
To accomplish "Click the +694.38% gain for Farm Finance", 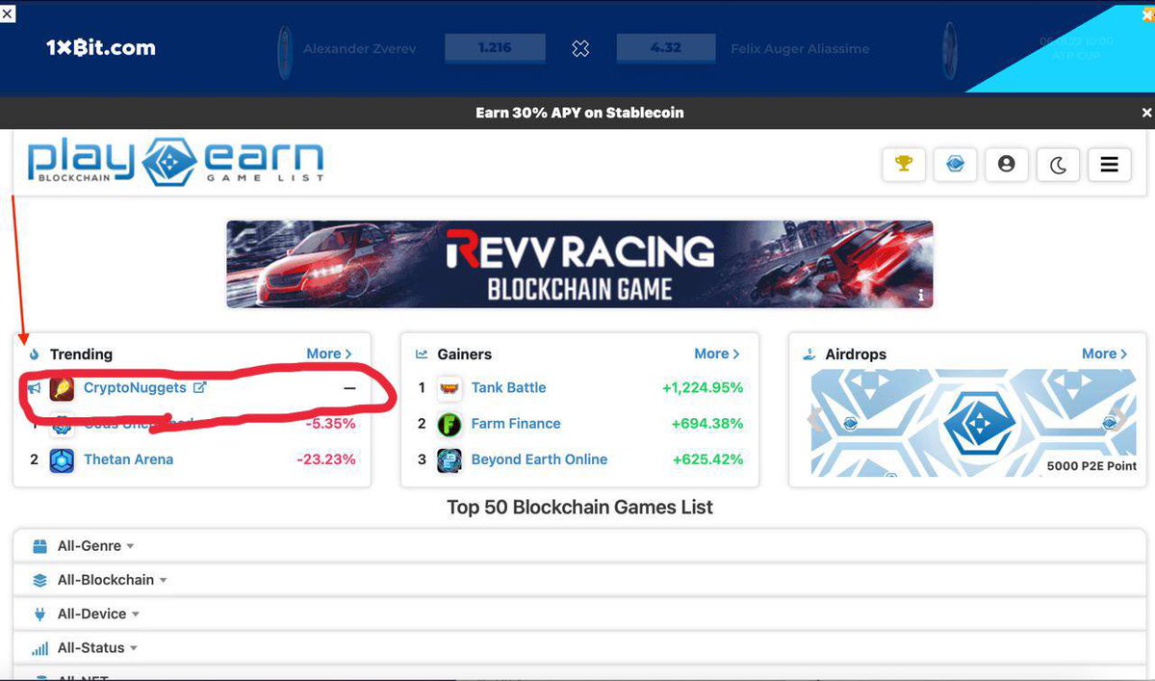I will point(707,423).
